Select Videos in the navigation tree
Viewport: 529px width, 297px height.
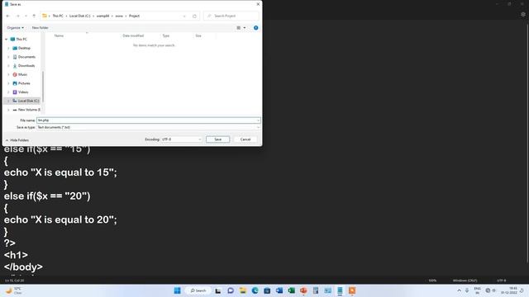(23, 92)
